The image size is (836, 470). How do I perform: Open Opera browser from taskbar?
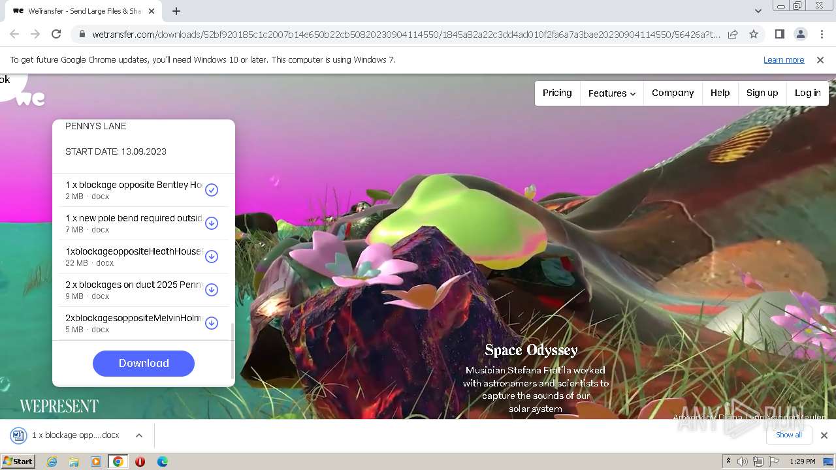140,462
